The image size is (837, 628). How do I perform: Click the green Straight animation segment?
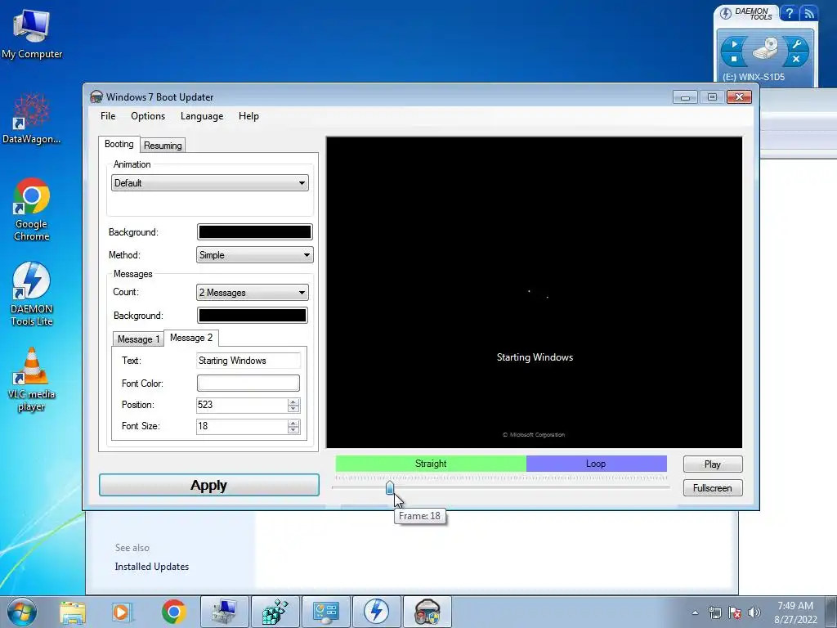[x=431, y=464]
